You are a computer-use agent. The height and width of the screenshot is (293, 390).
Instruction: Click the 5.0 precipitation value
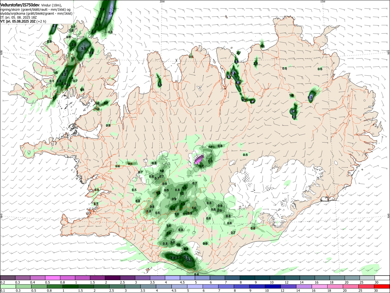(294, 117)
